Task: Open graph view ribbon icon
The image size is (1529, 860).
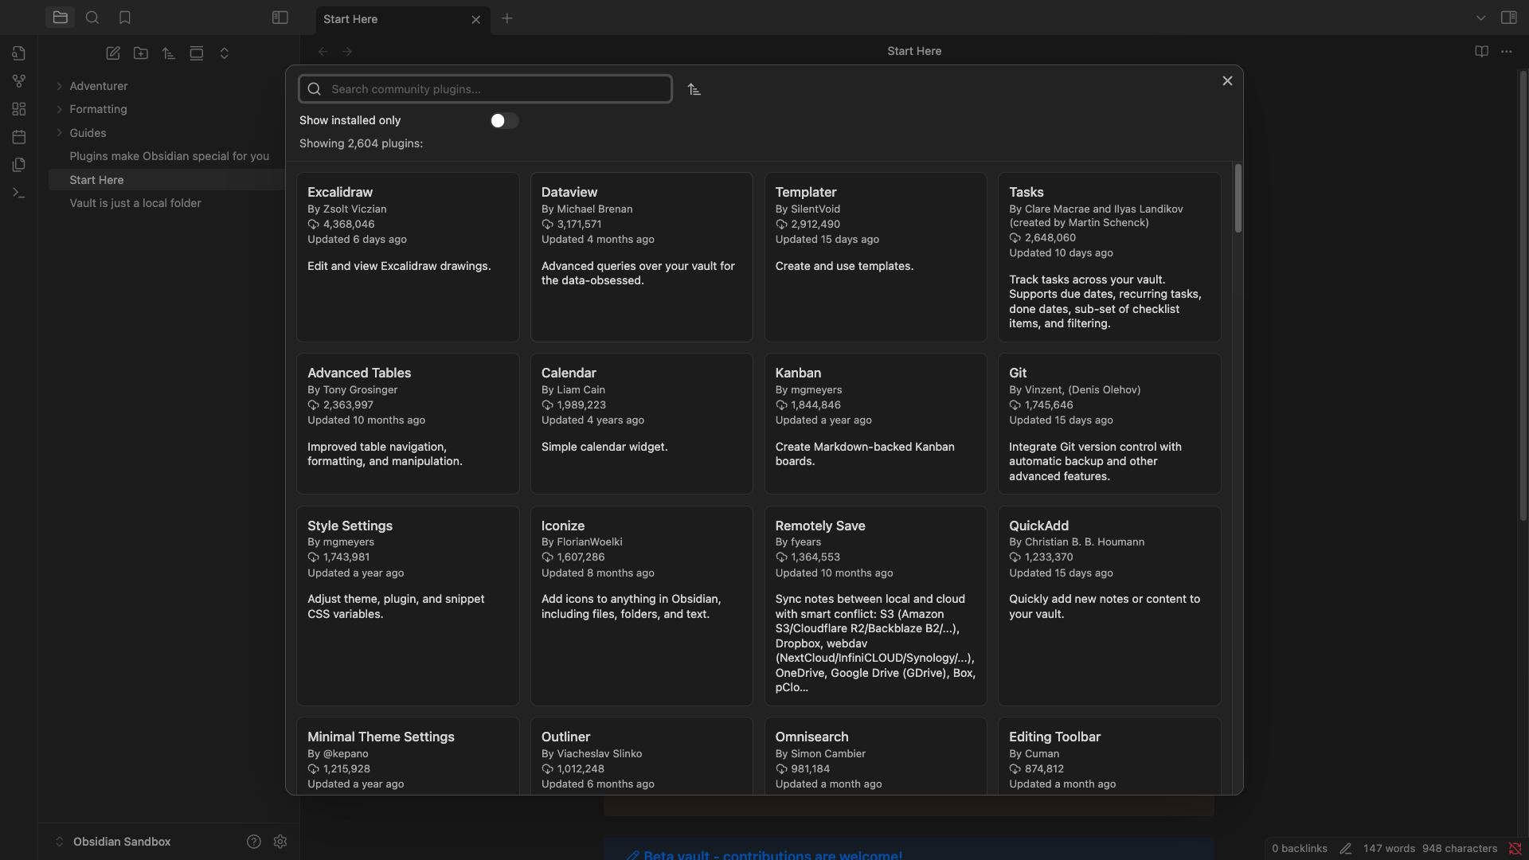Action: point(19,81)
